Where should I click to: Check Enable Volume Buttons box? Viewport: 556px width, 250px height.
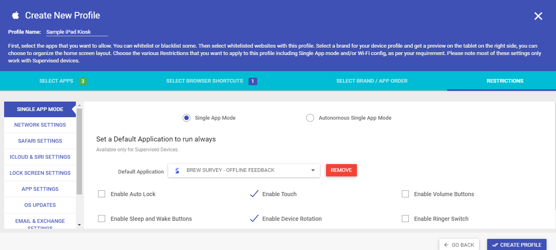point(405,194)
